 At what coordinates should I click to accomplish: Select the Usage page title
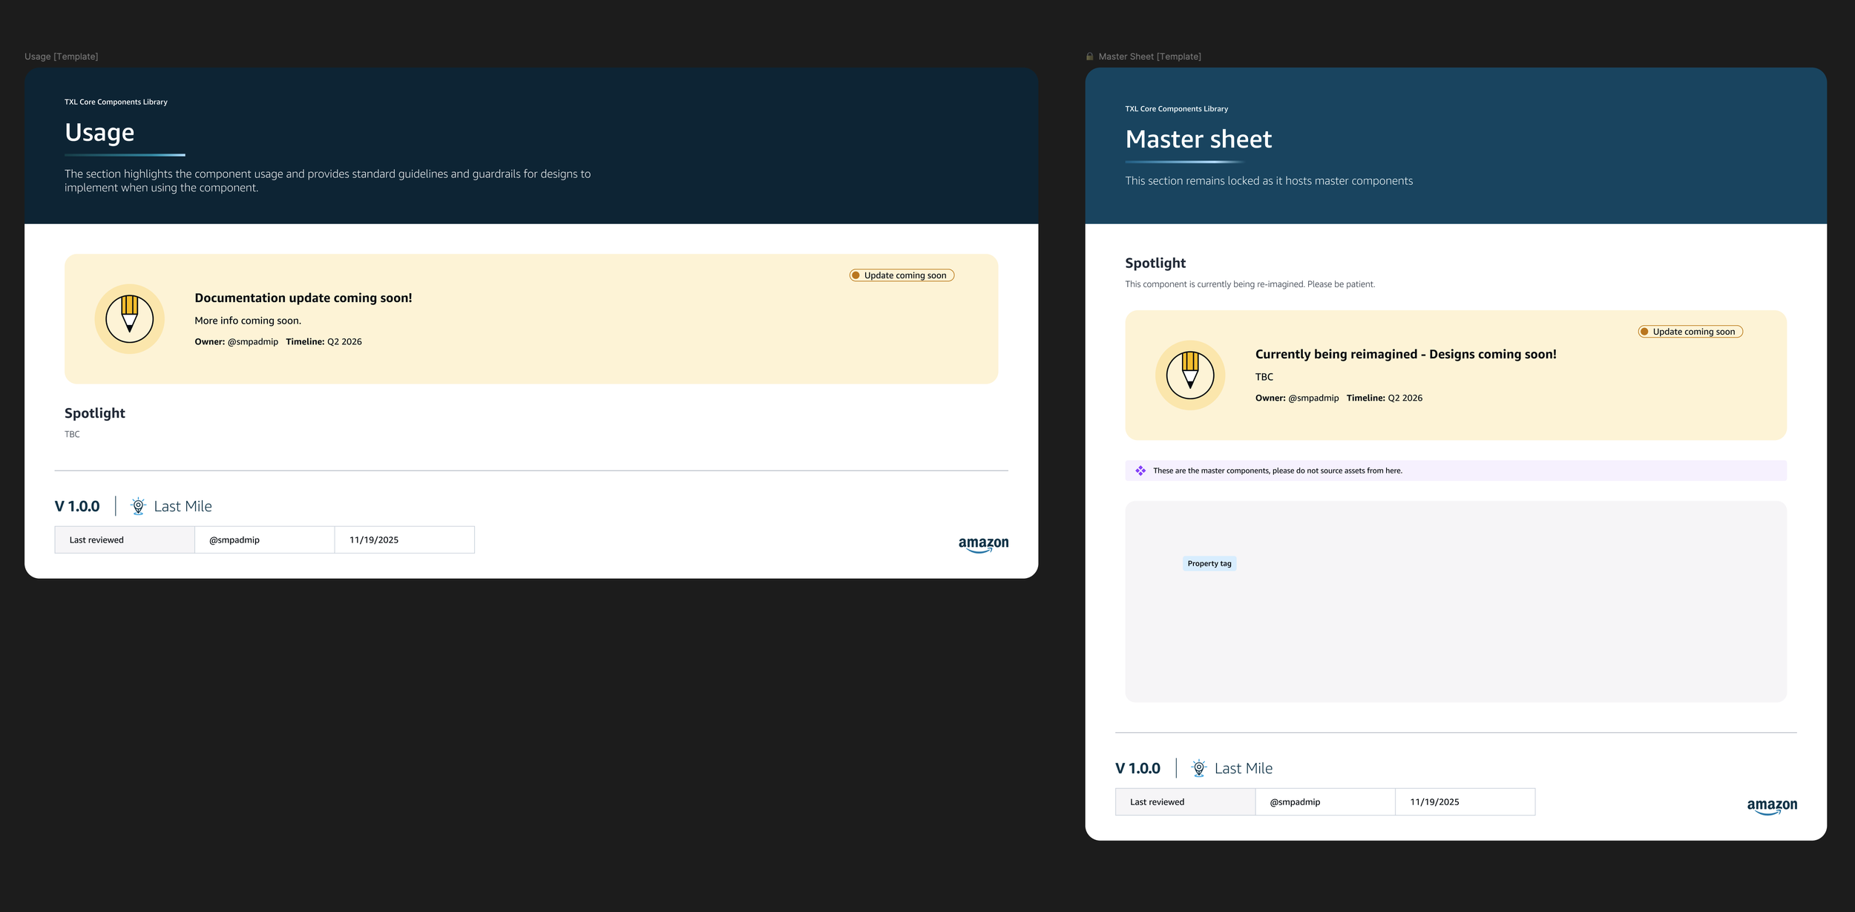click(99, 132)
